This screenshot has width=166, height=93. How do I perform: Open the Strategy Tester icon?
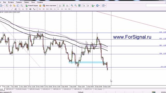(22, 6)
